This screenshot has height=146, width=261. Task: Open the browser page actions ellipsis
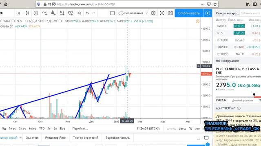(203, 4)
